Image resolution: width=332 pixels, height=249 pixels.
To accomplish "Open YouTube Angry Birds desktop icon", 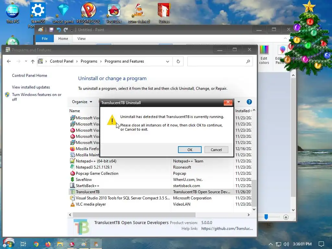I will 114,13.
